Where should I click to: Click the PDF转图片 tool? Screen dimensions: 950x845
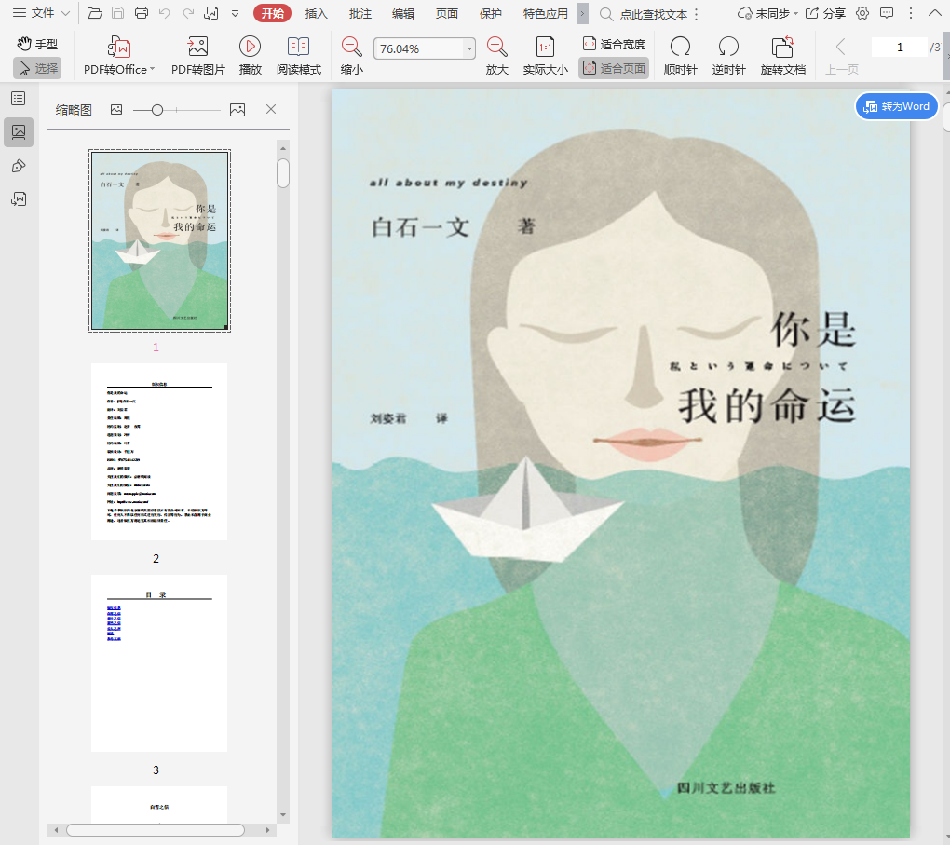tap(197, 55)
